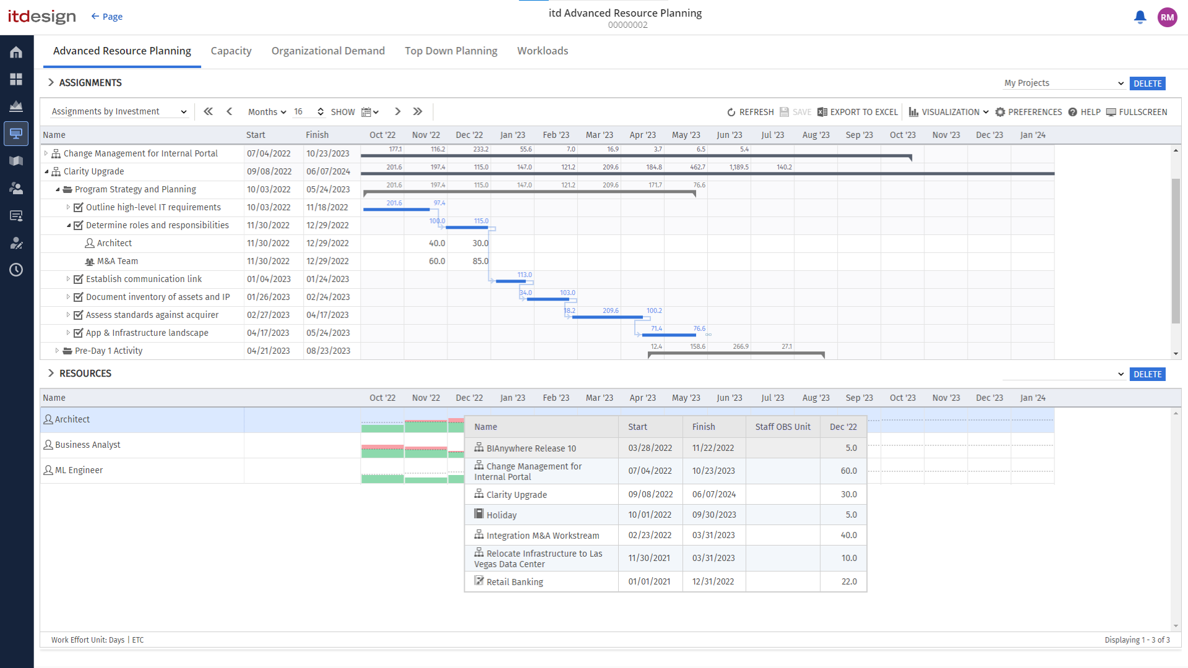This screenshot has height=668, width=1188.
Task: Click the Outline high-level IT requirements Gantt bar
Action: [x=397, y=210]
